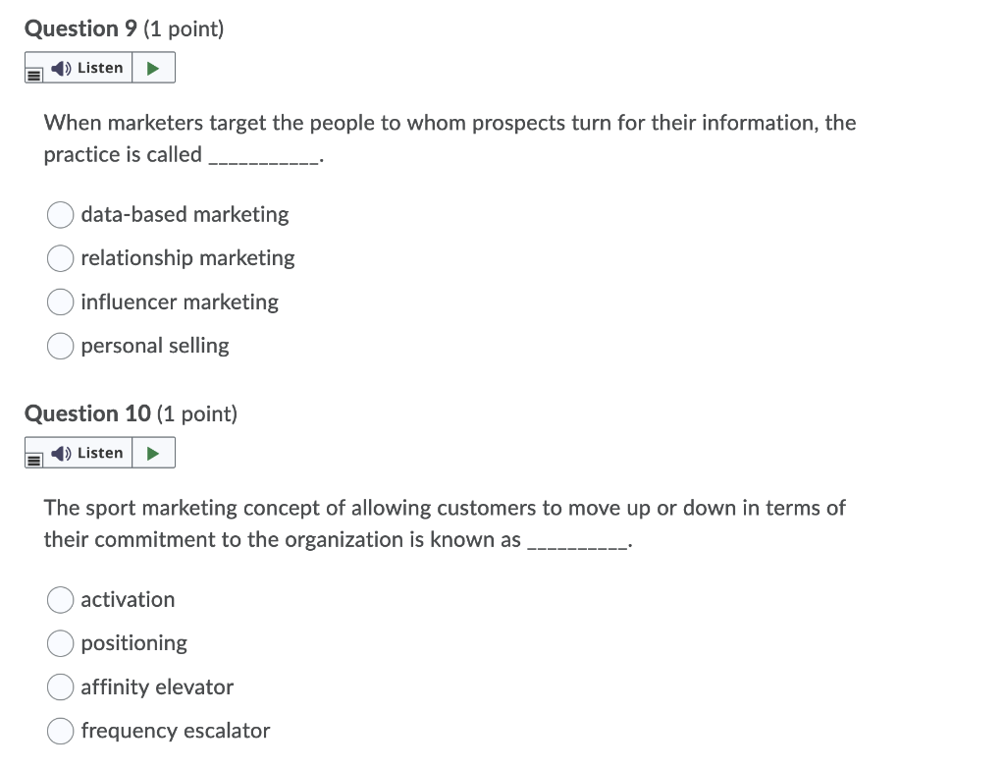Click the speaker icon for Question 10 audio

click(59, 452)
